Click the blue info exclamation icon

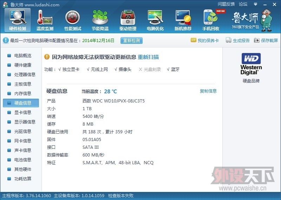(6, 40)
